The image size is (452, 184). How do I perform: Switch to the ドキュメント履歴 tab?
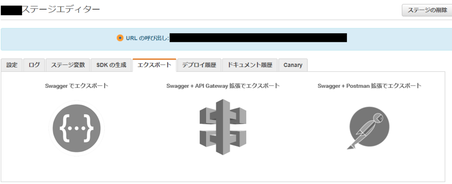[x=250, y=65]
